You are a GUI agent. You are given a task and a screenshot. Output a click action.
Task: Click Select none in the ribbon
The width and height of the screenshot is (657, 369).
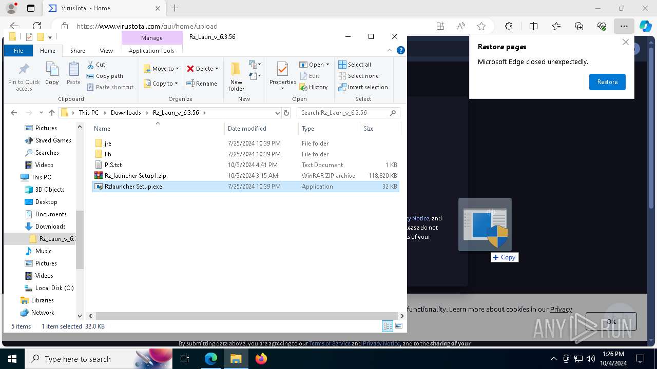click(358, 76)
